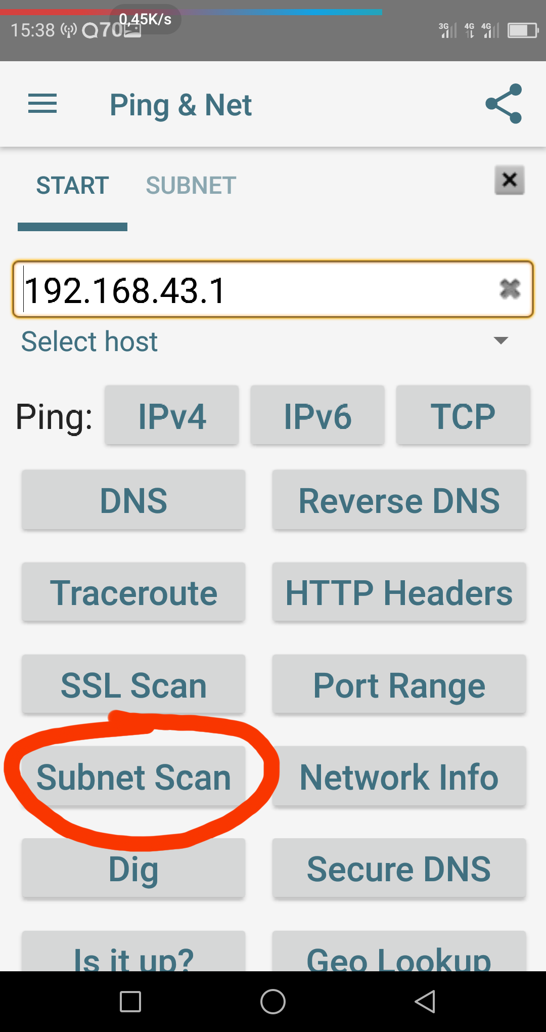Click into the host address field

(253, 290)
